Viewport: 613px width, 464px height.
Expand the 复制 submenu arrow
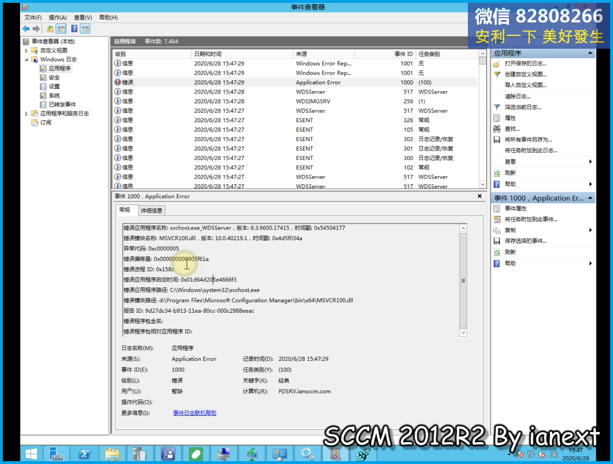pyautogui.click(x=591, y=230)
